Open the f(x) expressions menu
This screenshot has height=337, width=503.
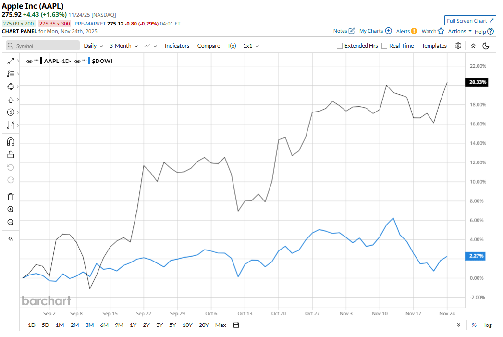point(232,46)
